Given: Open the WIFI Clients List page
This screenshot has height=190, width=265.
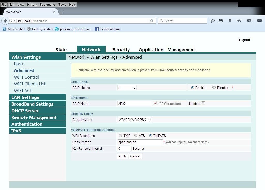Looking at the screenshot, I should [30, 84].
